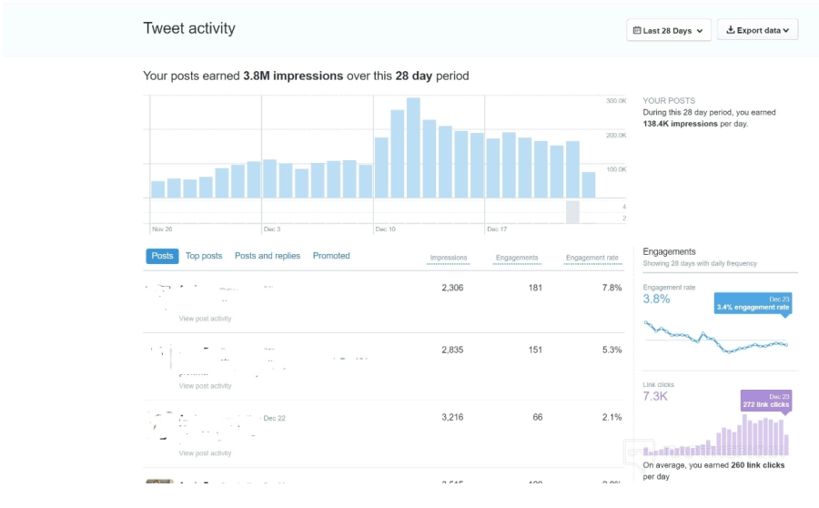Click the Impressions column header
This screenshot has width=819, height=508.
coord(448,259)
